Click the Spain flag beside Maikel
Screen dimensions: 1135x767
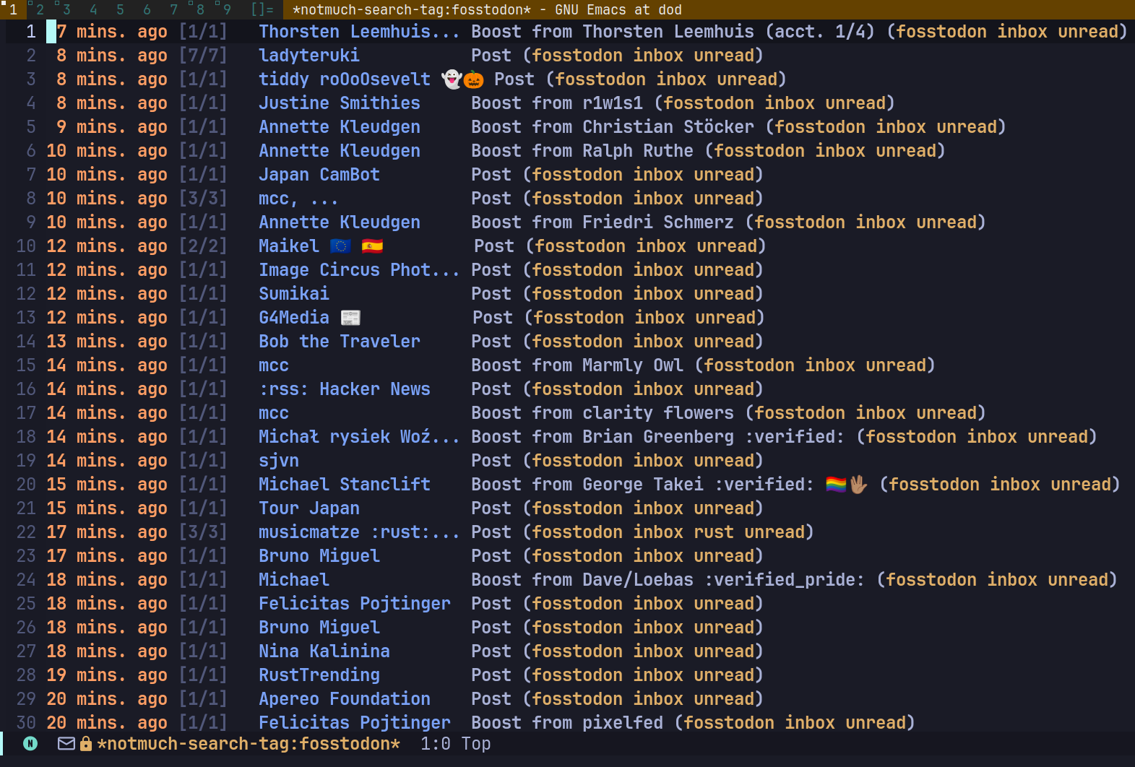point(372,246)
